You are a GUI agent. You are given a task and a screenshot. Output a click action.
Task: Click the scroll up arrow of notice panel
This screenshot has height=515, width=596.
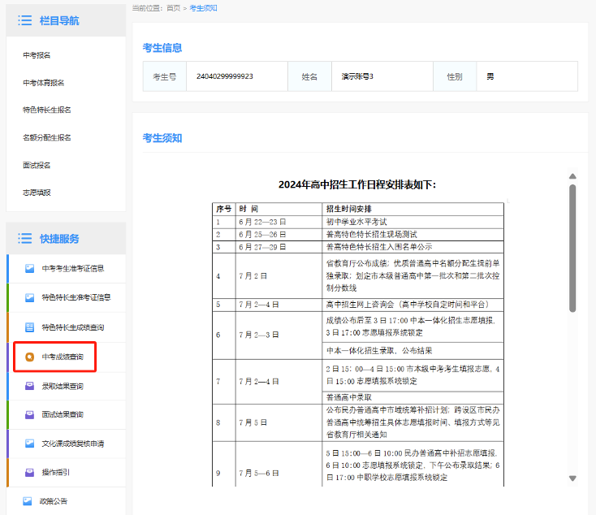point(572,176)
